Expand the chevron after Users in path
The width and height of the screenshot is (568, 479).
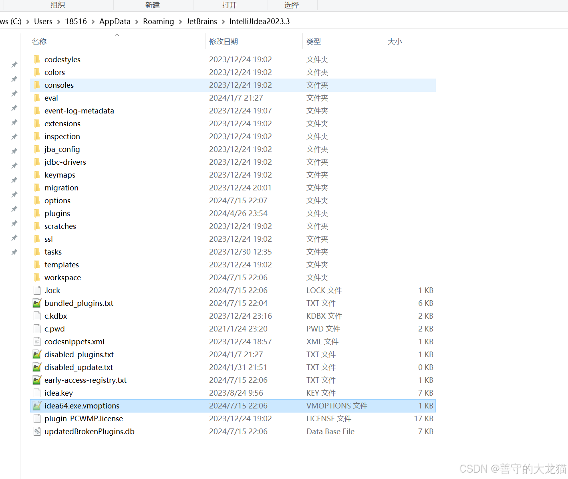click(59, 22)
